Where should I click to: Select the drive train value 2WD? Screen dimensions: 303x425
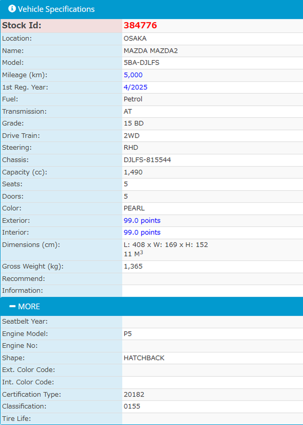click(x=131, y=135)
